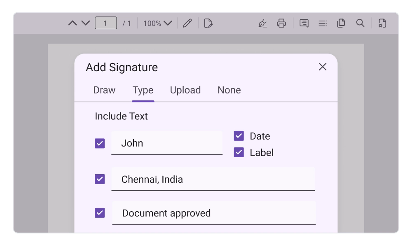Screen dimensions: 412x247
Task: Open search with the magnifier icon
Action: point(360,23)
